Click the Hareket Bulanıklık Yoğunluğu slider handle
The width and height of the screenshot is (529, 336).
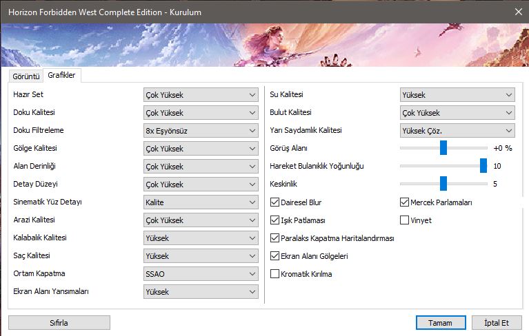pyautogui.click(x=483, y=166)
